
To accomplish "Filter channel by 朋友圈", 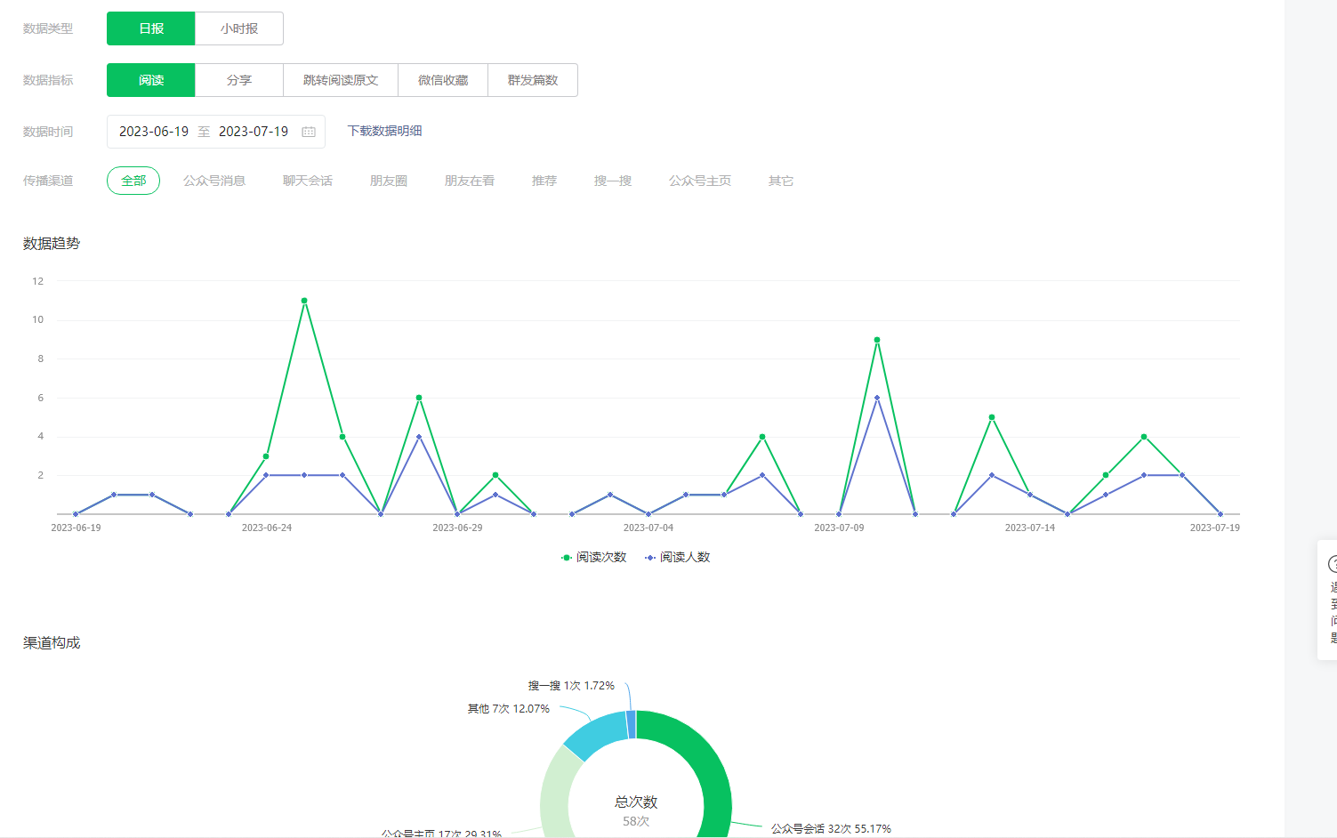I will click(x=389, y=181).
